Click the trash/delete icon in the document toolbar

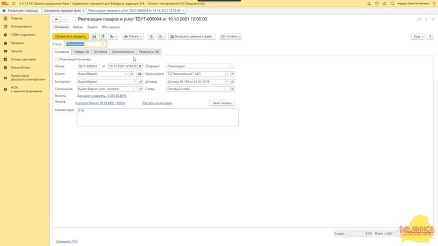click(151, 36)
